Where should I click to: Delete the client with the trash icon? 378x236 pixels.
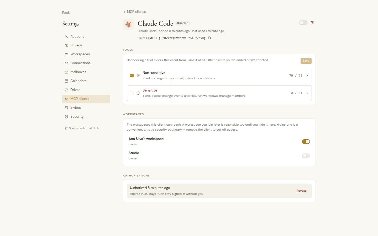[x=312, y=23]
